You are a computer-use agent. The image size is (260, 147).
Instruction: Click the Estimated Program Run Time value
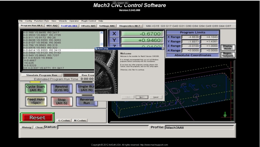[87, 79]
